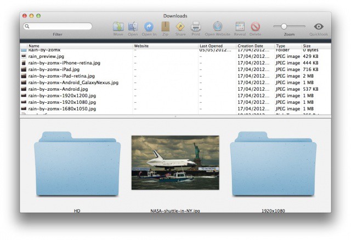Click the Open Website icon
The image size is (351, 240).
point(218,26)
